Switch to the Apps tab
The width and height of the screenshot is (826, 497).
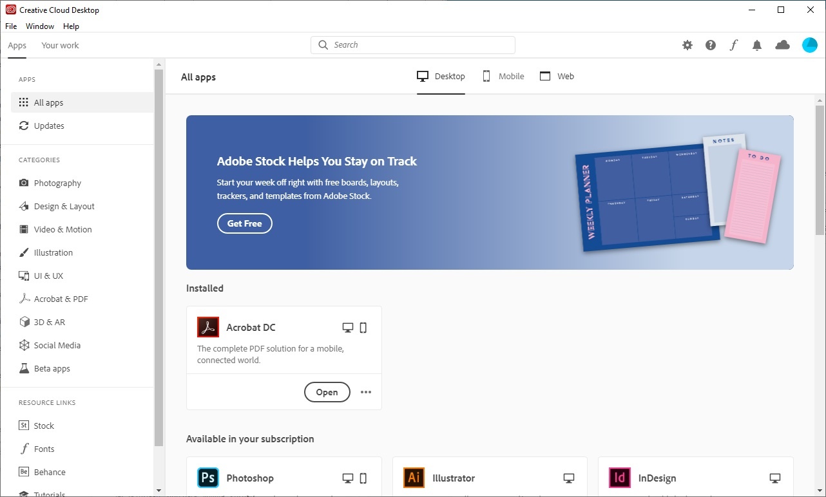coord(17,45)
